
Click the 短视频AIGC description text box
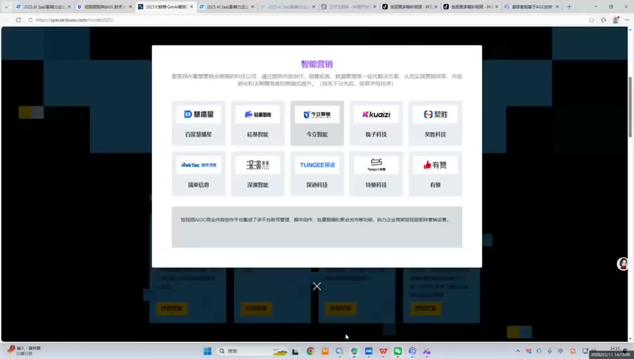coord(317,227)
